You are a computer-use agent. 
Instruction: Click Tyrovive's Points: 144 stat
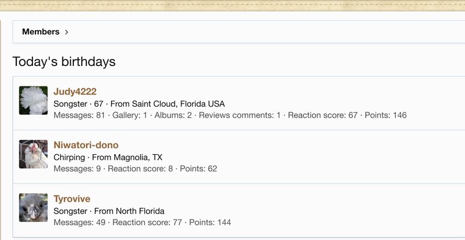(x=210, y=223)
